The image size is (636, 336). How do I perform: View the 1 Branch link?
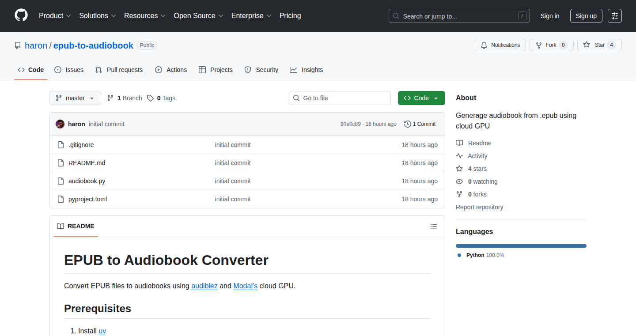tap(125, 98)
